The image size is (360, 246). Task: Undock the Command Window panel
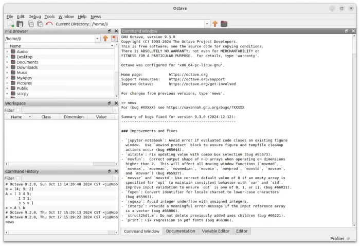(347, 31)
